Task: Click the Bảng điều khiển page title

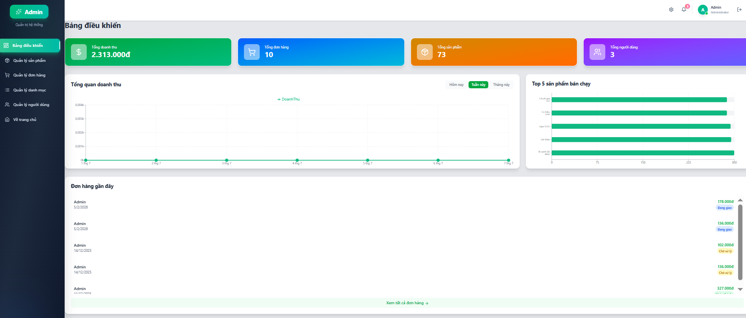Action: 93,26
